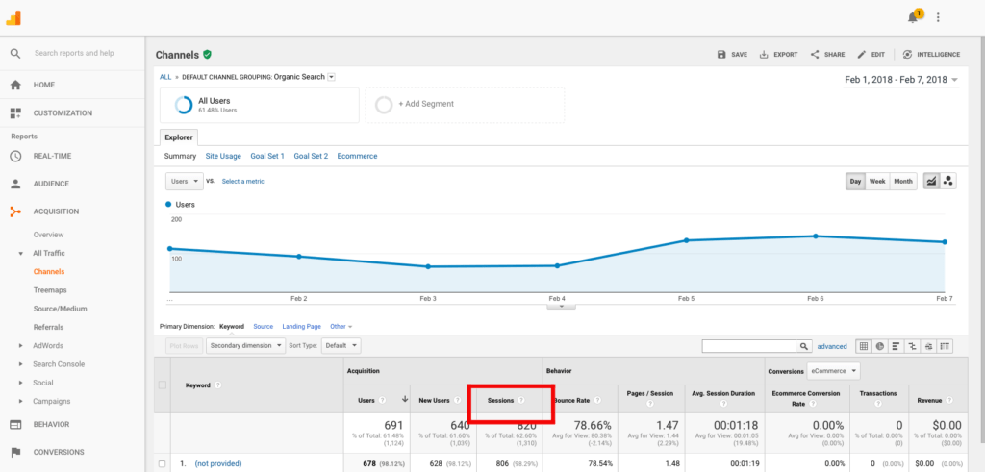Open the Treemaps report

(x=50, y=290)
